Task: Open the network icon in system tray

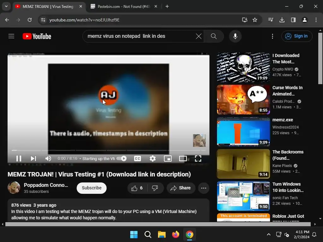Action: pyautogui.click(x=279, y=234)
